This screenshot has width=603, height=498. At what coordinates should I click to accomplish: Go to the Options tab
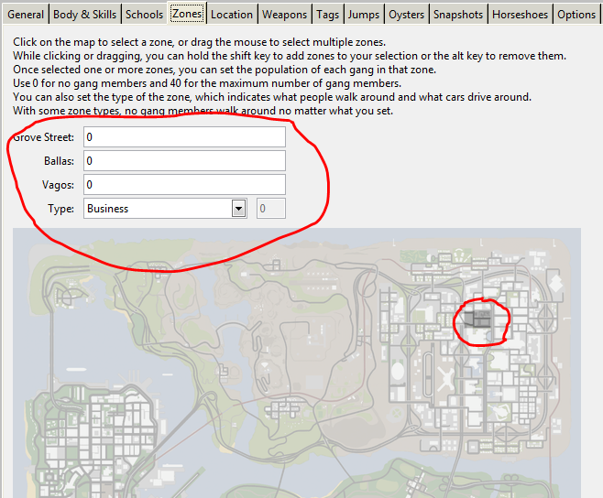(x=576, y=15)
